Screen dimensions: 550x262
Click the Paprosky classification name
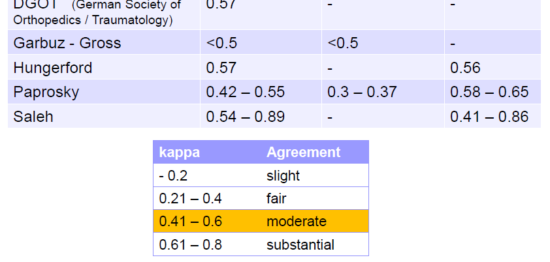pos(46,93)
